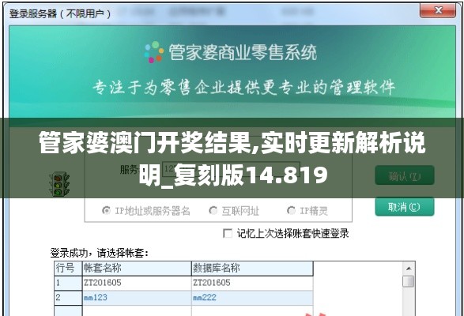Select account set row ZT201605
The height and width of the screenshot is (316, 464).
tap(183, 283)
